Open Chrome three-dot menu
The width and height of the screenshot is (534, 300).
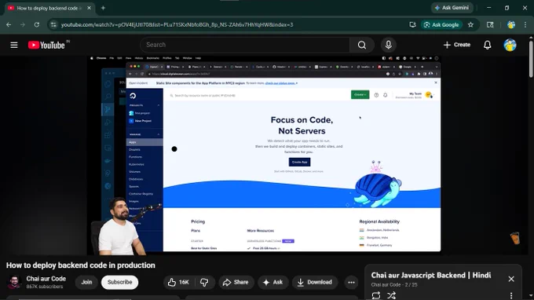click(x=525, y=24)
